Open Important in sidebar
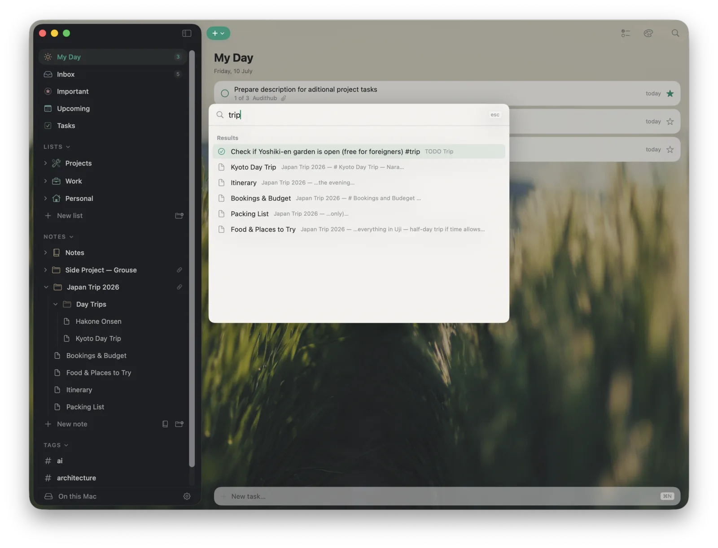Screen dimensions: 718x548 (113, 91)
